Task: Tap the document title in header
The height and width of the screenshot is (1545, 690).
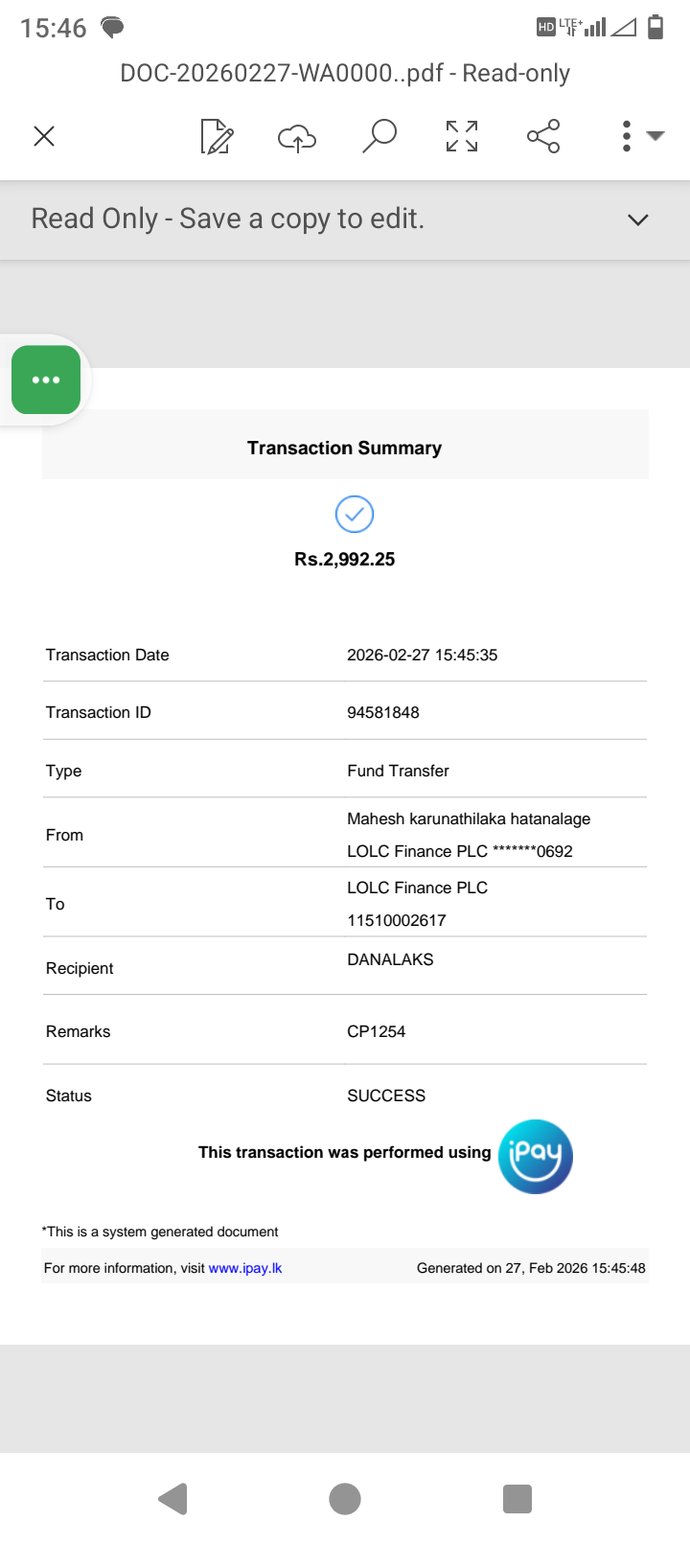Action: [345, 74]
